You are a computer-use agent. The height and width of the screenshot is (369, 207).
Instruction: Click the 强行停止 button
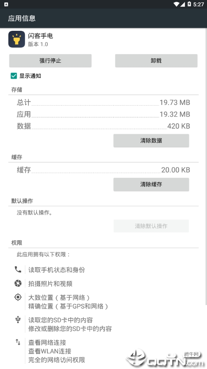(50, 61)
